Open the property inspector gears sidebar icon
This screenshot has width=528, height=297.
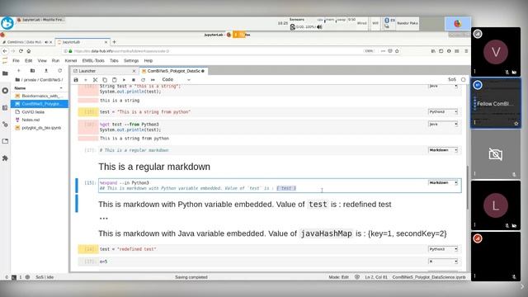point(5,125)
